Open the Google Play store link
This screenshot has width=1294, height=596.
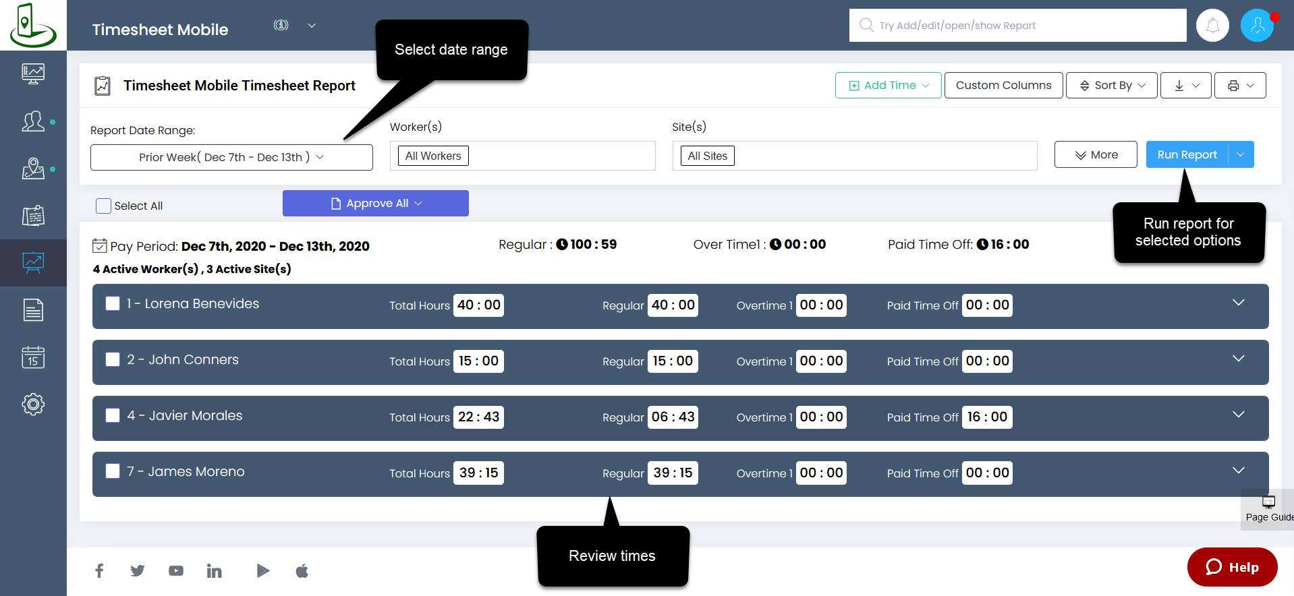pos(263,571)
